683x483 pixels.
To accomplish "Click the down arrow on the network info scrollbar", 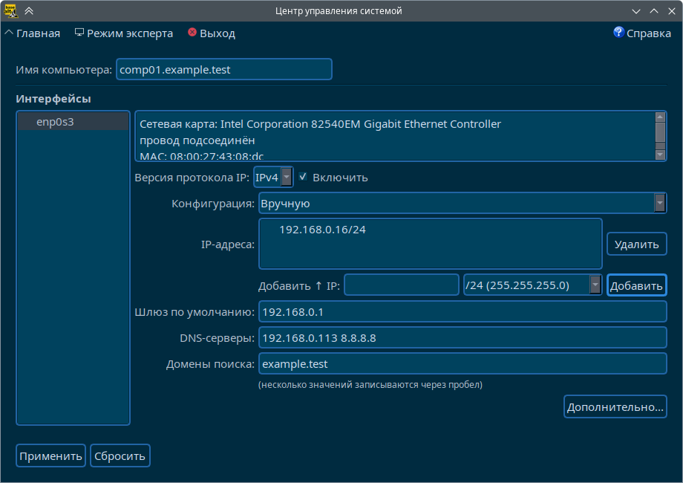I will tap(660, 155).
